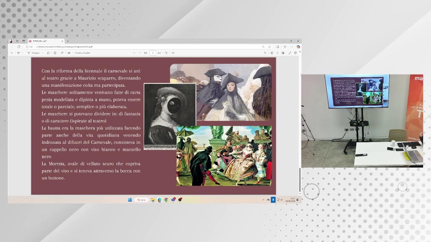Add text box tool in PDF toolbar
The width and height of the screenshot is (431, 242).
(x=55, y=53)
